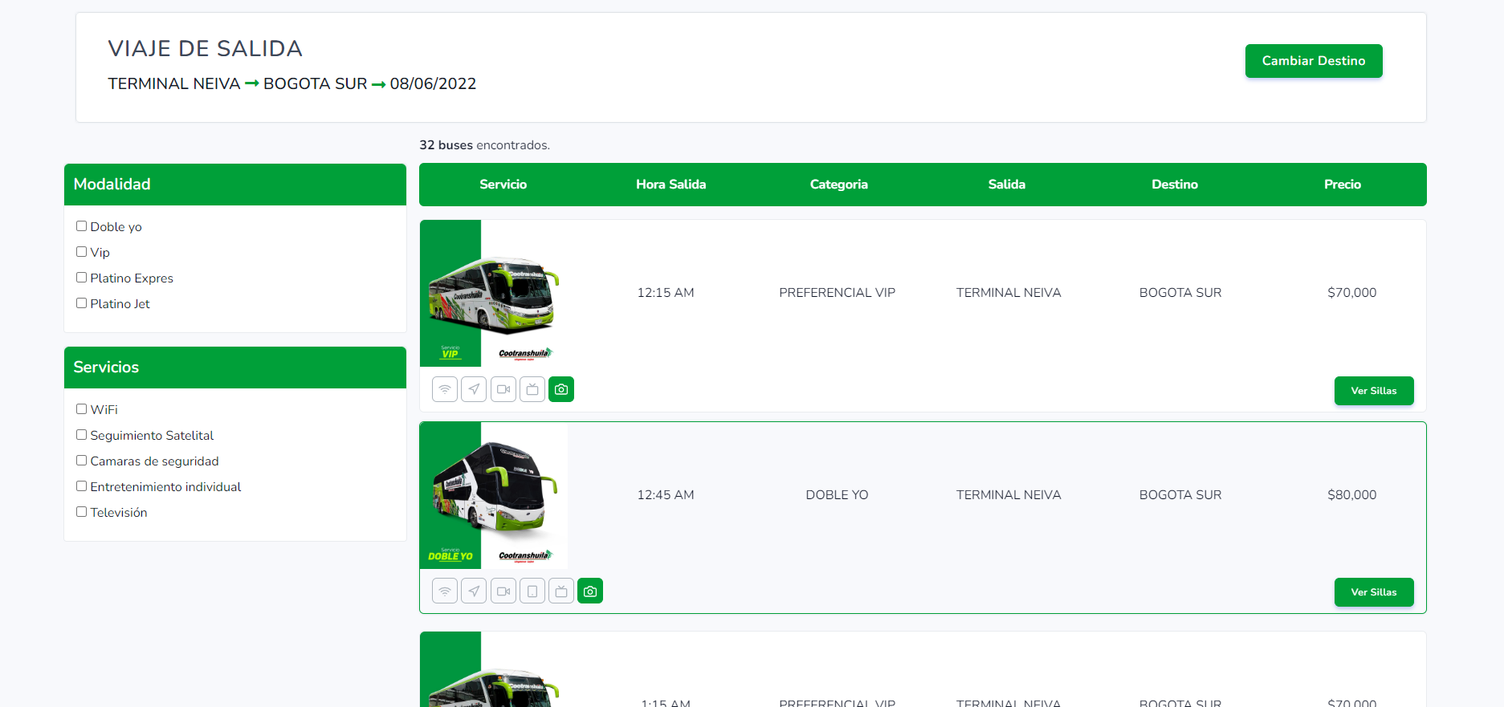Viewport: 1504px width, 707px height.
Task: Enable the Doble yo modality filter
Action: 81,226
